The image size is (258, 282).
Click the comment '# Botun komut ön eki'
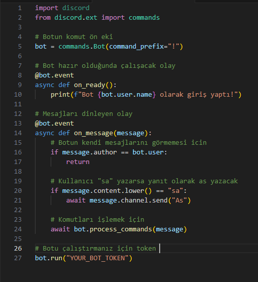click(x=74, y=37)
